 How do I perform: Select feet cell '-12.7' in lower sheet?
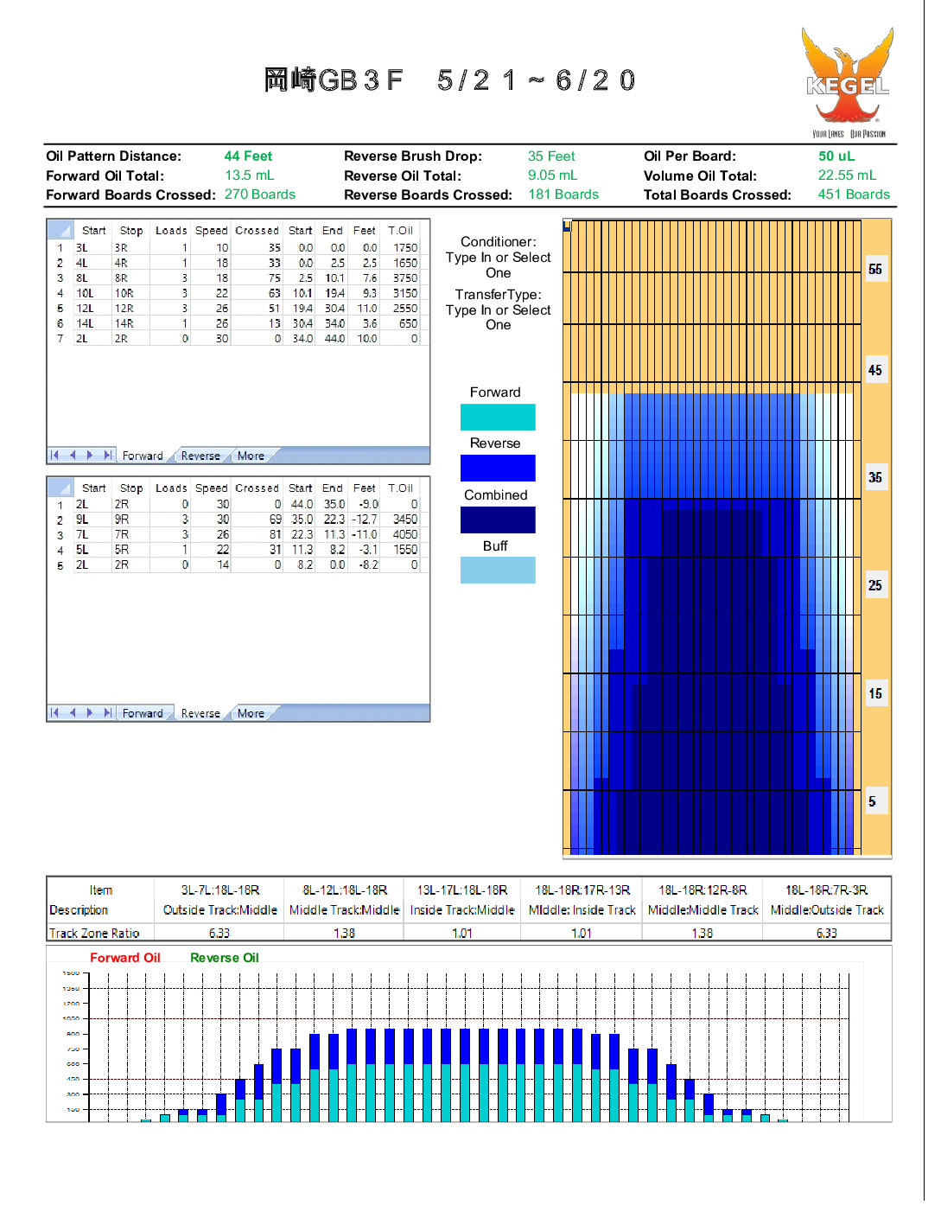pos(364,520)
